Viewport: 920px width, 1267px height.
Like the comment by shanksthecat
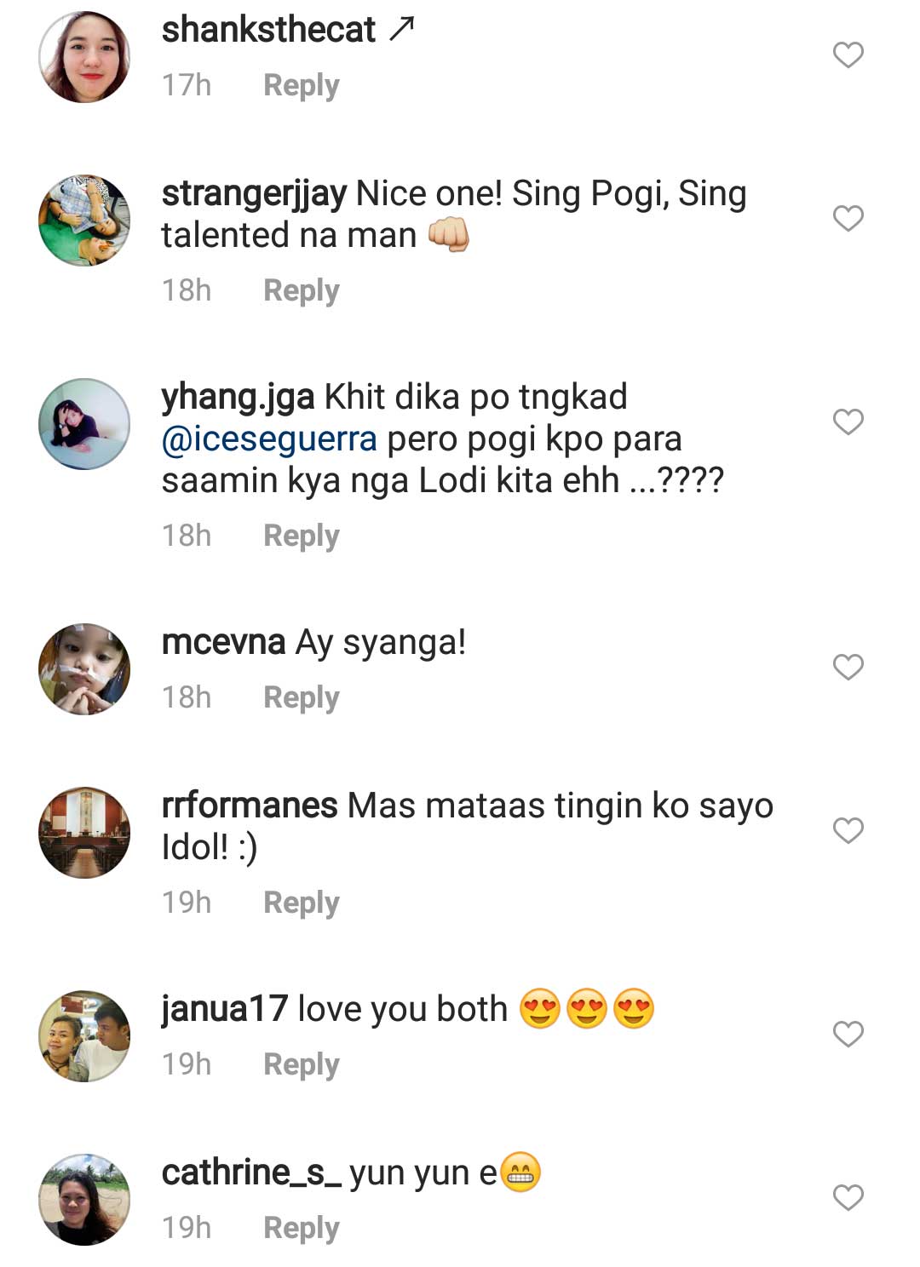tap(848, 55)
